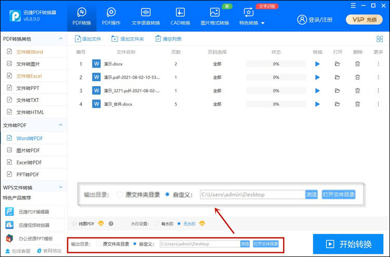Image resolution: width=390 pixels, height=257 pixels.
Task: Click progress bar of 演示.docx row
Action: tap(276, 64)
